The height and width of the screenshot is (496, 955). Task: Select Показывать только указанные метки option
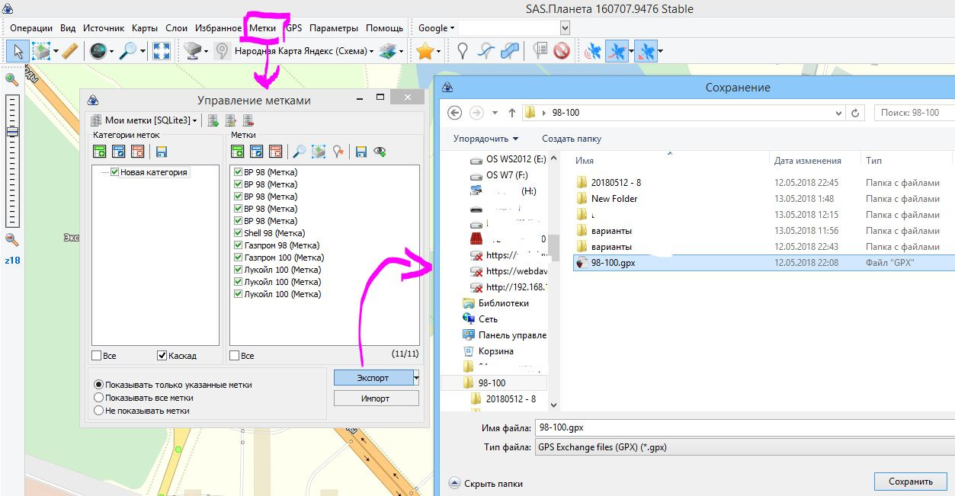click(x=98, y=385)
